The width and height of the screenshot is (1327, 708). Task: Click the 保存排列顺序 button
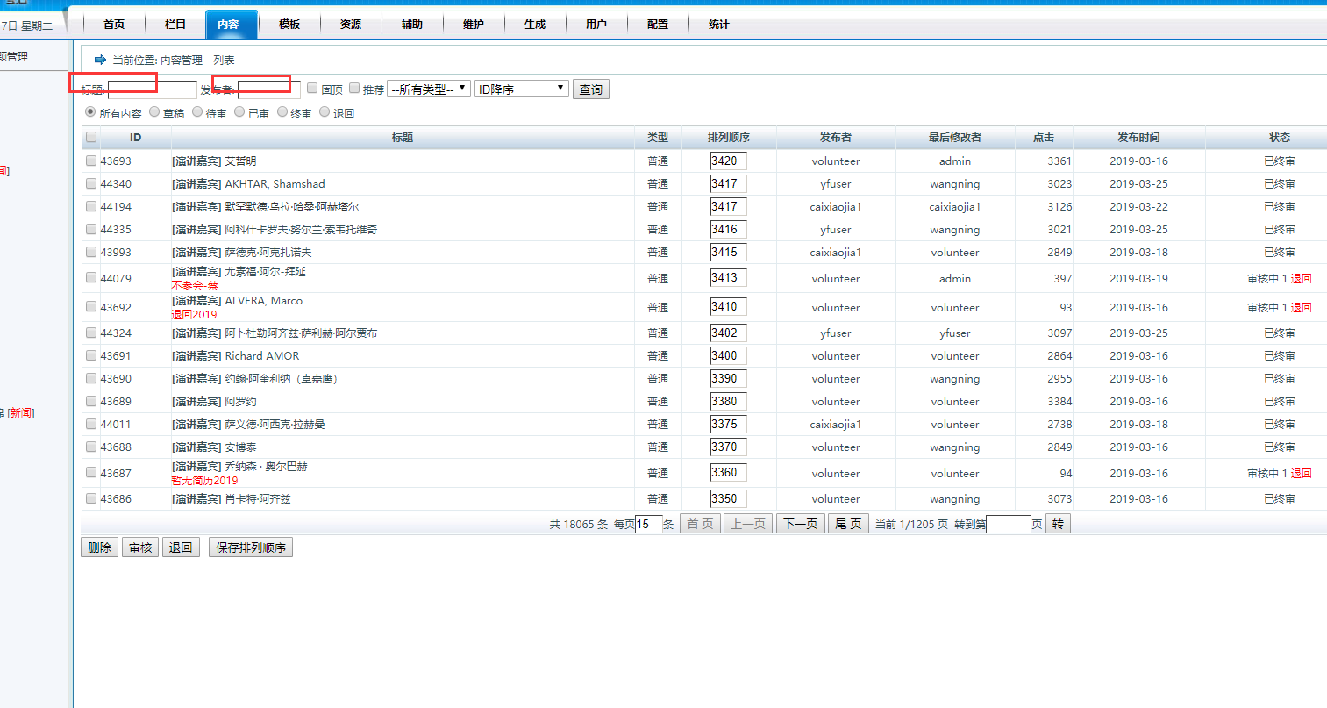(251, 547)
